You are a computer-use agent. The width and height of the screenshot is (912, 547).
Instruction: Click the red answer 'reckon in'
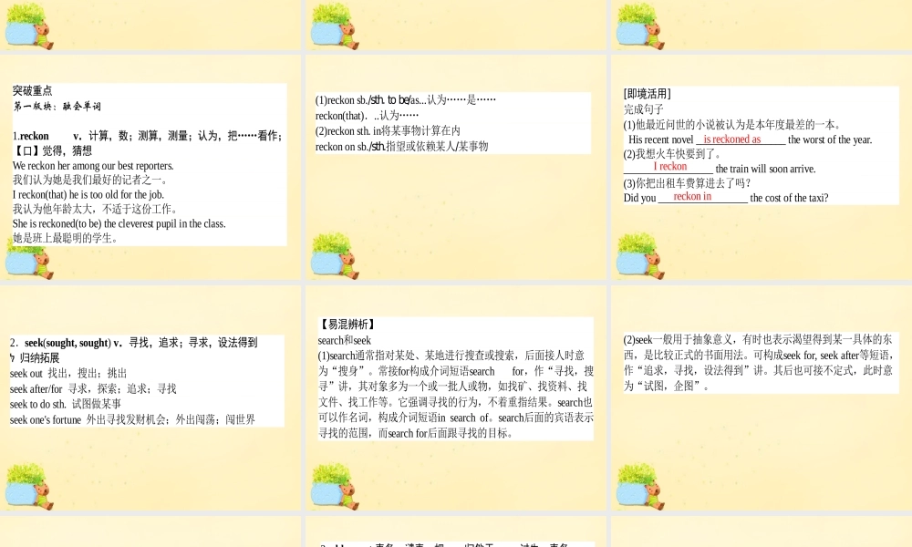pyautogui.click(x=692, y=197)
